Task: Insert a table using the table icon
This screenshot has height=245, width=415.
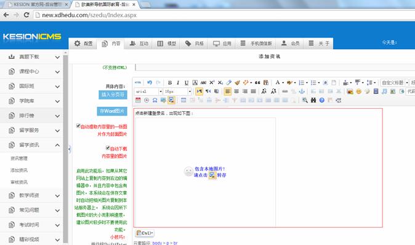Action: (183, 100)
